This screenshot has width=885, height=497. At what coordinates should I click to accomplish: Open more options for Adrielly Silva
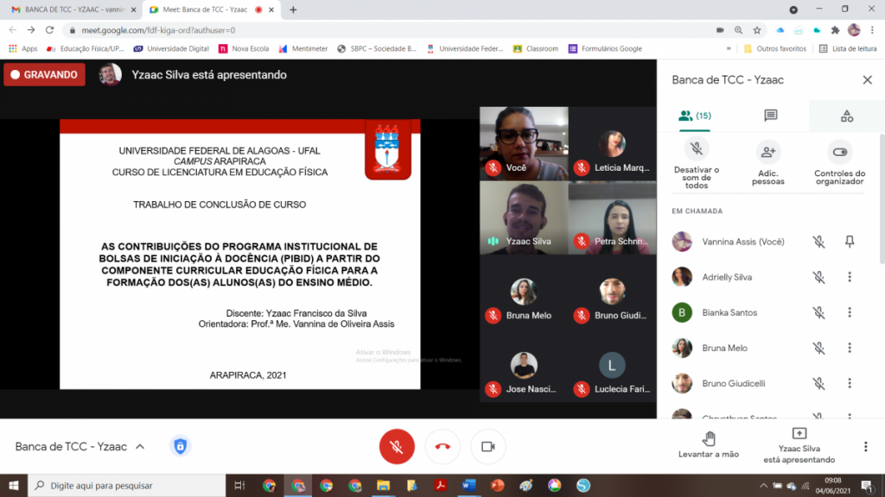click(x=850, y=277)
